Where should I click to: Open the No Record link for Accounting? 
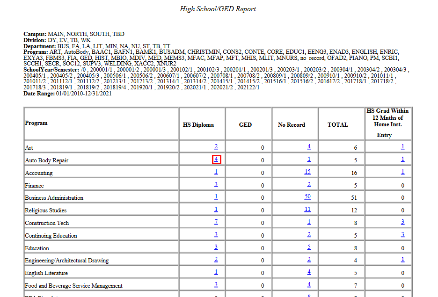click(307, 172)
